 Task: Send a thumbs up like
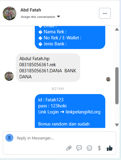[x=110, y=148]
